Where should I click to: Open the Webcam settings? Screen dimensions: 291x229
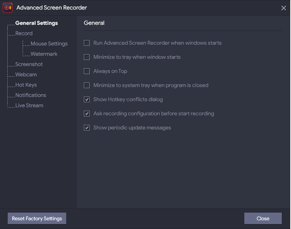coord(26,74)
